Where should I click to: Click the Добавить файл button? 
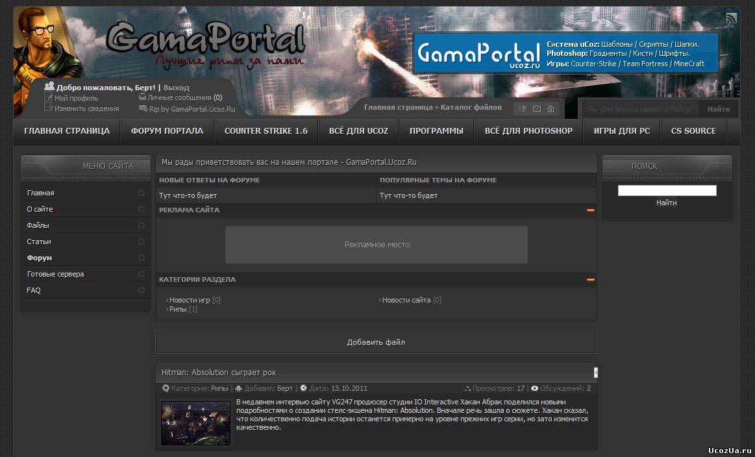point(376,342)
